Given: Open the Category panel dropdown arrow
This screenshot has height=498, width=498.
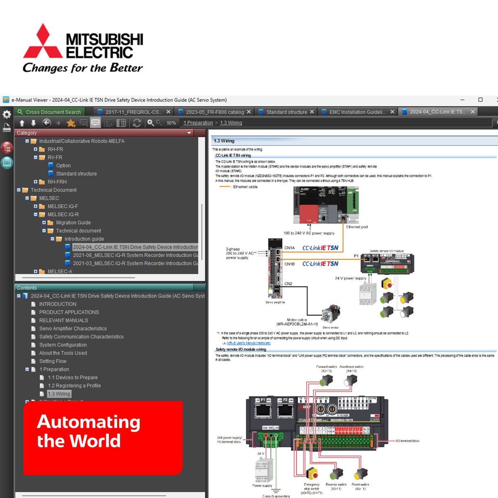Looking at the screenshot, I should (x=189, y=133).
